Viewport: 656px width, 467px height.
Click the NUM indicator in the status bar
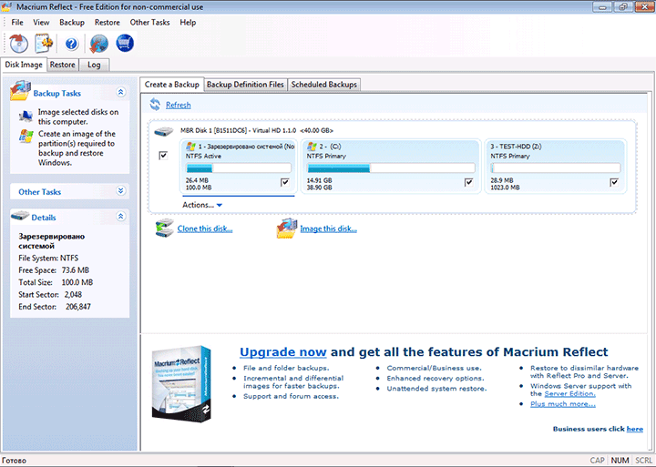(x=620, y=461)
